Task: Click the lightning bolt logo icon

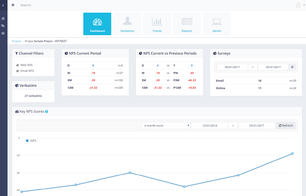Action: (3, 5)
